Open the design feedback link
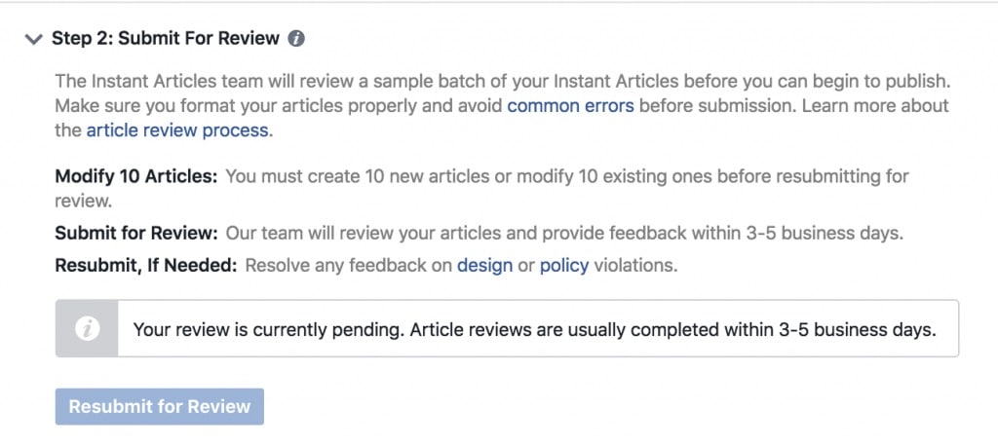 point(484,265)
